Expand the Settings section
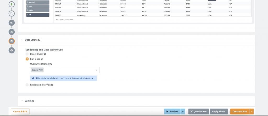 (x=22, y=101)
